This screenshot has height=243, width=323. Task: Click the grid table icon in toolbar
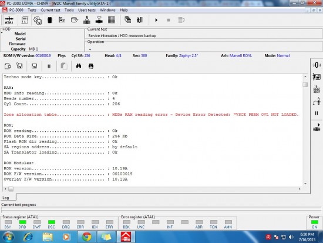[x=112, y=20]
